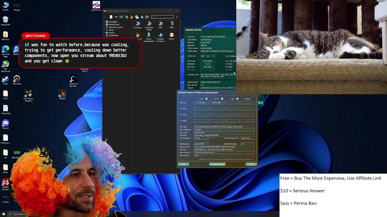Select the AIDA64 Extreme desktop shortcut

point(5,184)
